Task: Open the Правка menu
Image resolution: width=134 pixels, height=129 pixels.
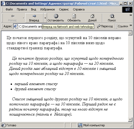Action: pyautogui.click(x=22, y=9)
